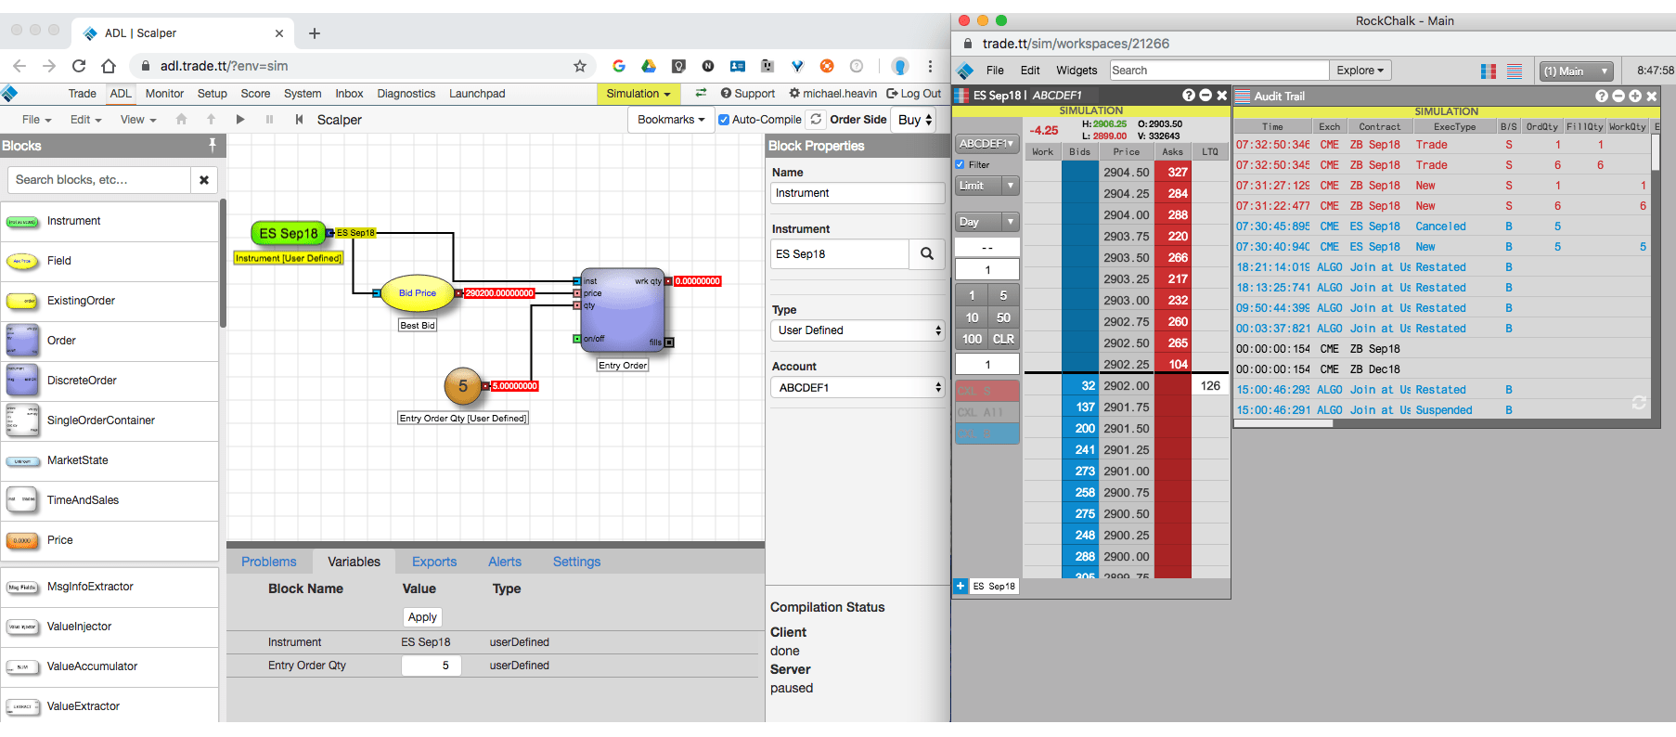
Task: Click the CLR quantity button
Action: [x=1003, y=340]
